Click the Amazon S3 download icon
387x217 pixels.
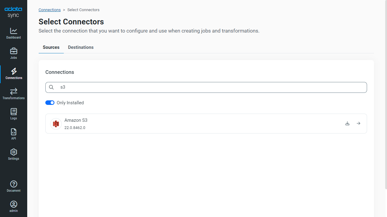point(347,124)
